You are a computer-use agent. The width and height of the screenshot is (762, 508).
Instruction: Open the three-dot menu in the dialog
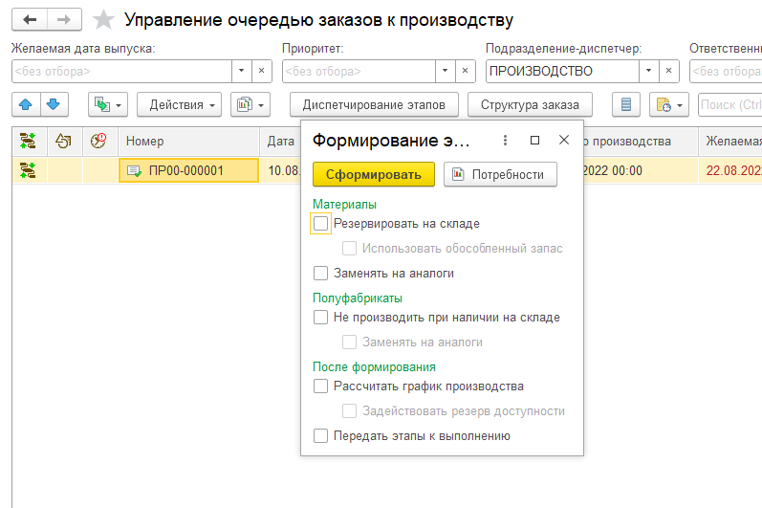click(506, 141)
